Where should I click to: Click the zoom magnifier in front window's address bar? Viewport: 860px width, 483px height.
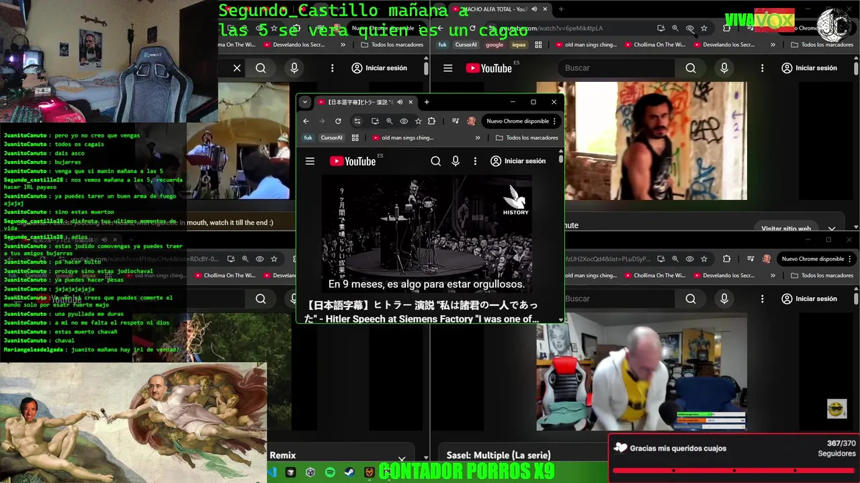pyautogui.click(x=389, y=121)
